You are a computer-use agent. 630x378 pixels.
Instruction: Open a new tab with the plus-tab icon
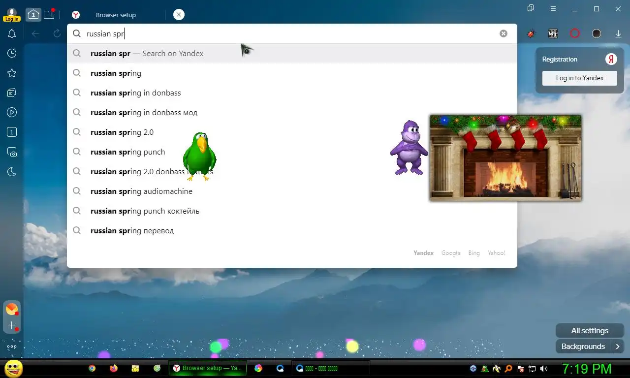[x=49, y=14]
